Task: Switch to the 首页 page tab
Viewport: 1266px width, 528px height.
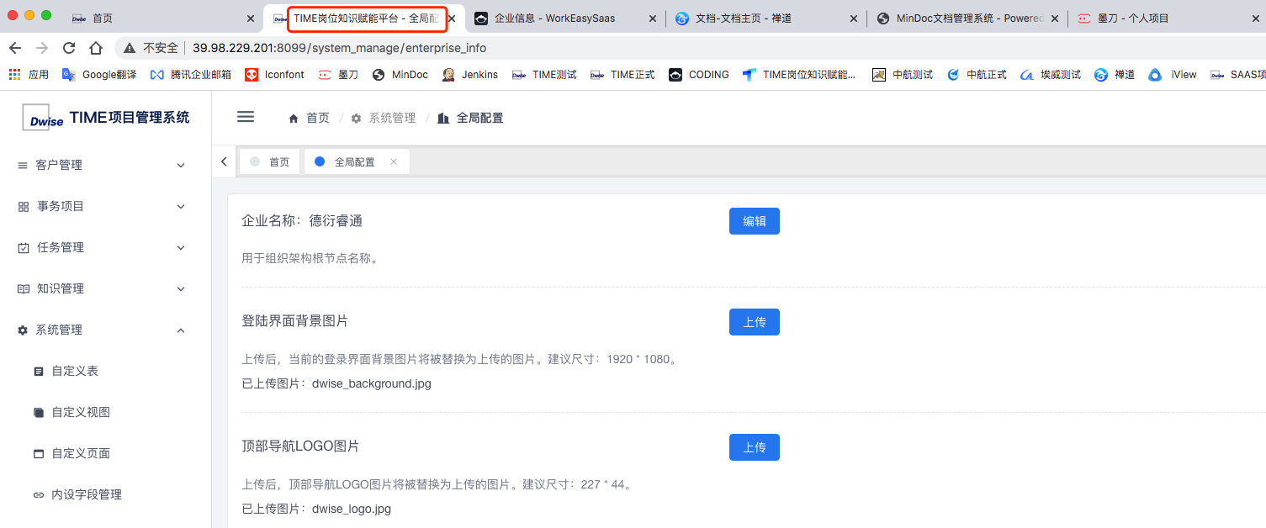Action: (x=270, y=161)
